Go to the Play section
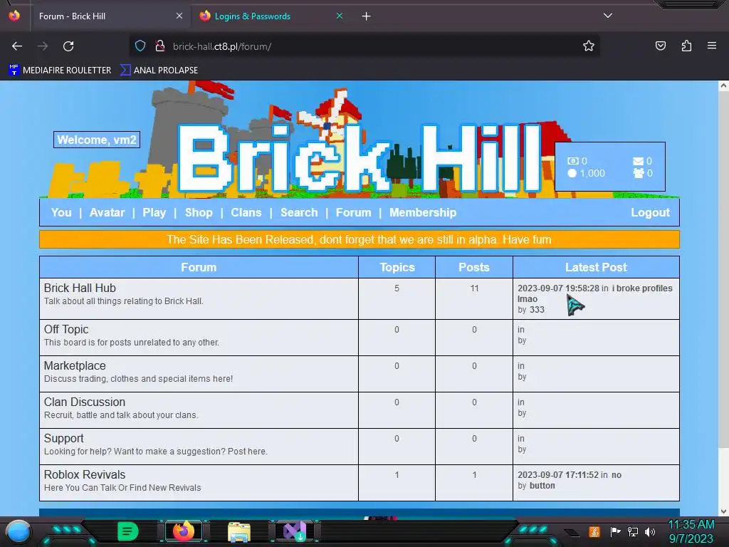Viewport: 729px width, 547px height. [x=154, y=212]
